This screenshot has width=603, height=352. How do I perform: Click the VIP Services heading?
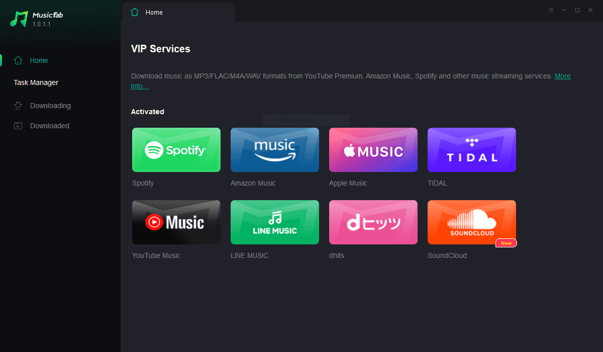click(x=161, y=49)
